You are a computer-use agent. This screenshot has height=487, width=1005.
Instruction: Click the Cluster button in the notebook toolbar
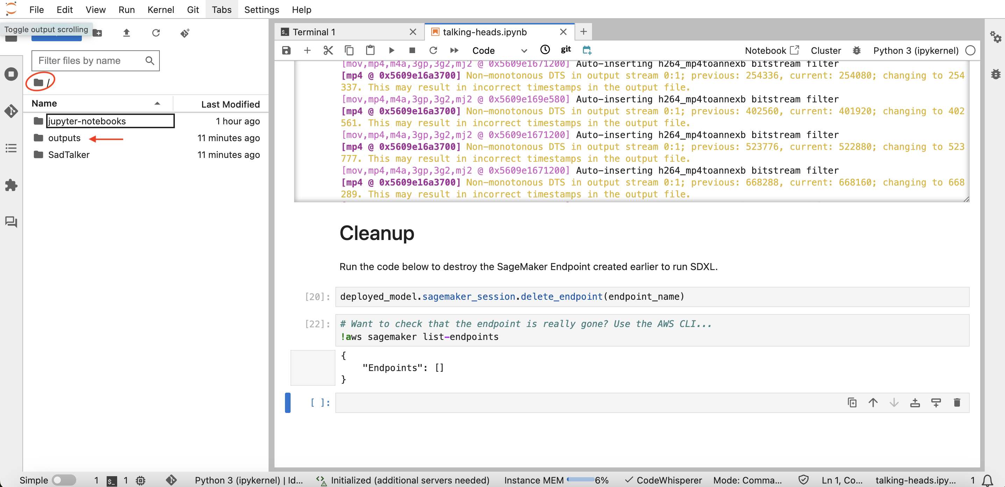click(x=826, y=50)
